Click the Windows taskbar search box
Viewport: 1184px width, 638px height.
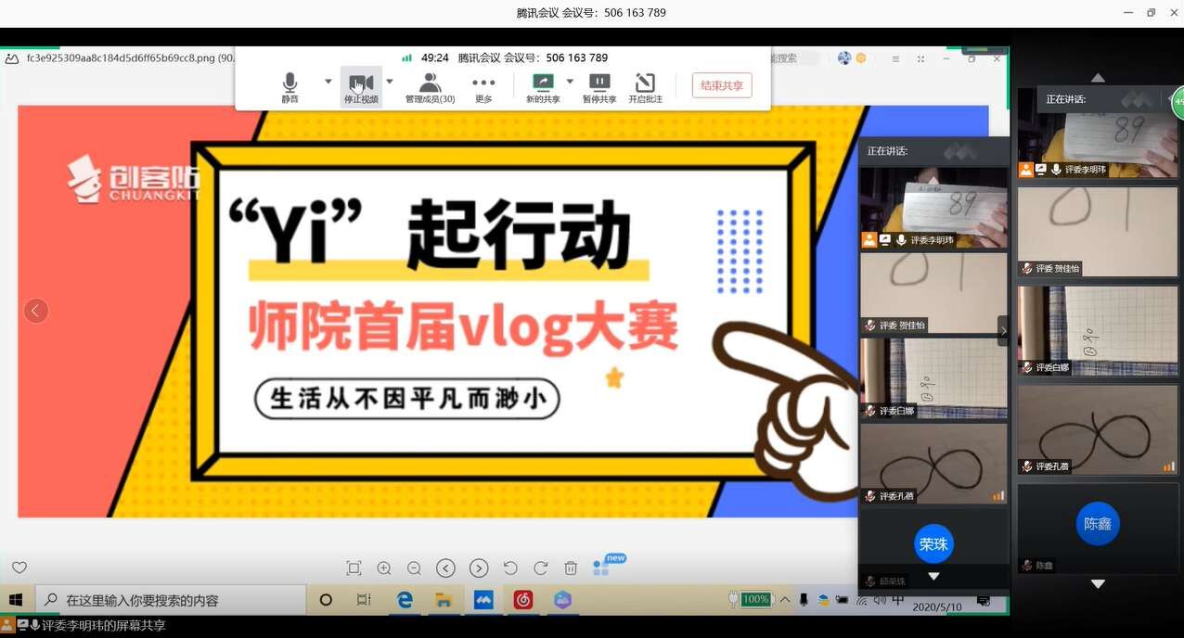172,600
